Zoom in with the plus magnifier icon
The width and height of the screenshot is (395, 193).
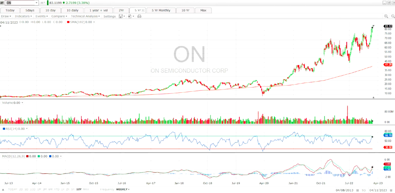coord(386,16)
